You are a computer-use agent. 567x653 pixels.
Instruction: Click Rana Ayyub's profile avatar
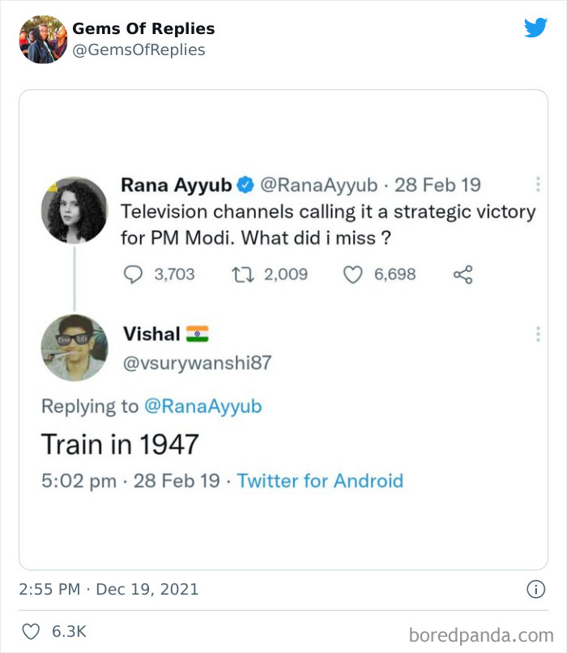click(75, 209)
